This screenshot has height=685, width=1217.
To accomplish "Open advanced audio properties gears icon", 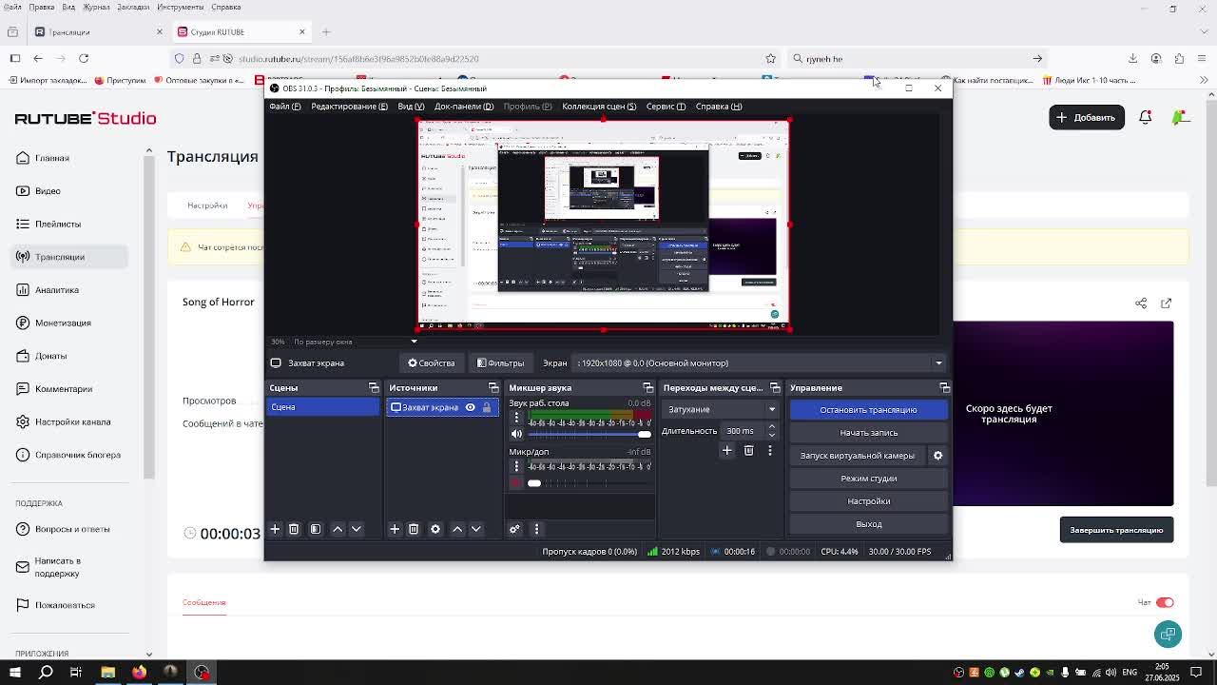I will tap(514, 529).
